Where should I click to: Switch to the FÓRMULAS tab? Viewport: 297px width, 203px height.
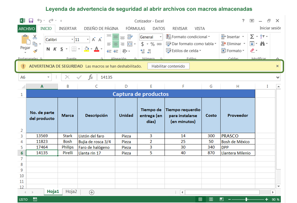point(136,29)
